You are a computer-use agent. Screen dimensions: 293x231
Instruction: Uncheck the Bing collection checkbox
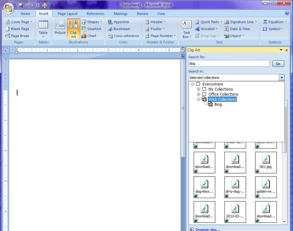tap(210, 104)
